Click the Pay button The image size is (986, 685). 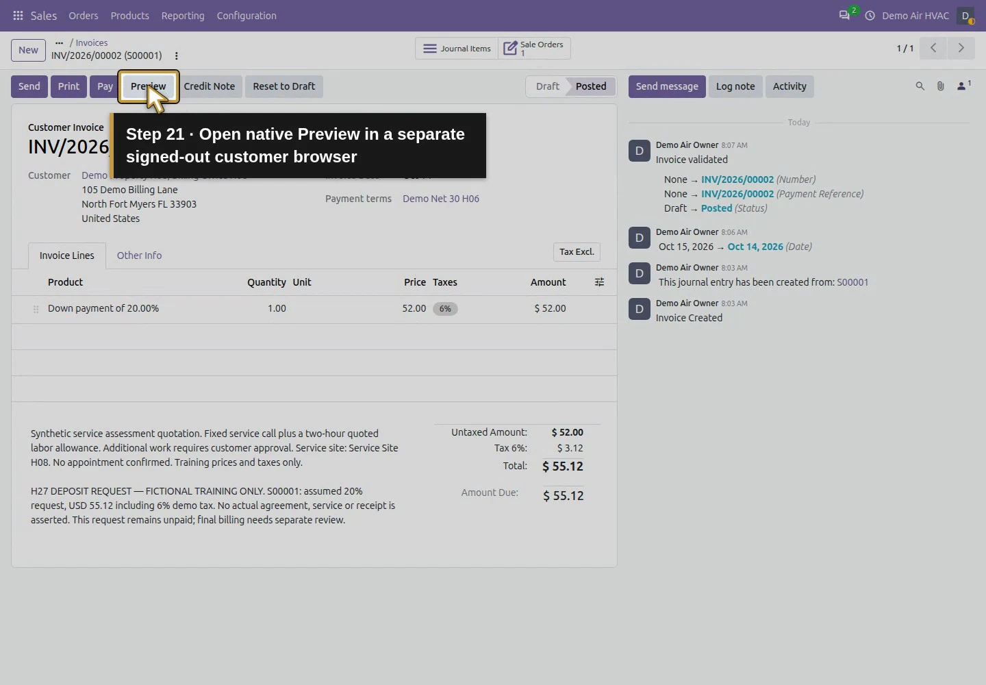[x=105, y=86]
